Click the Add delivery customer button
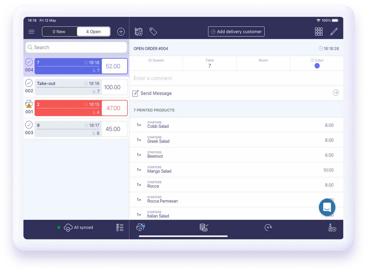The height and width of the screenshot is (271, 367). 236,31
